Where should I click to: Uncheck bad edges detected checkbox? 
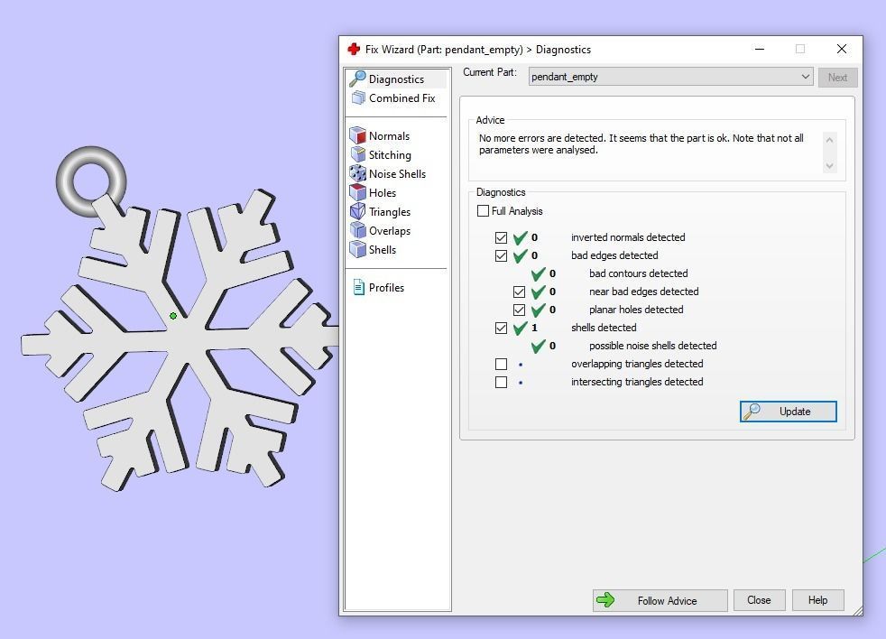[x=502, y=255]
